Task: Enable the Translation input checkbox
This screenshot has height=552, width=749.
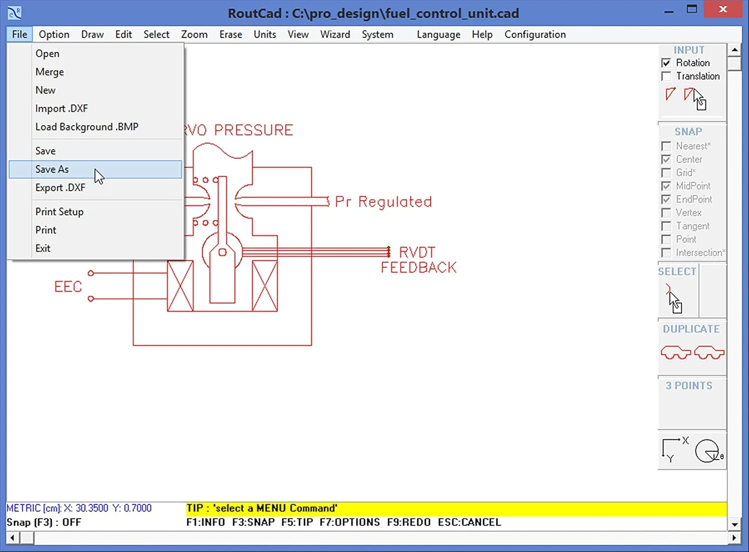Action: 667,76
